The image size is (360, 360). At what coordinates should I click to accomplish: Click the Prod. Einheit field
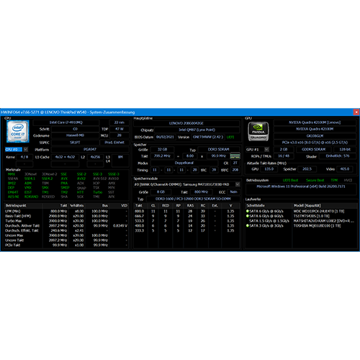click(x=114, y=143)
